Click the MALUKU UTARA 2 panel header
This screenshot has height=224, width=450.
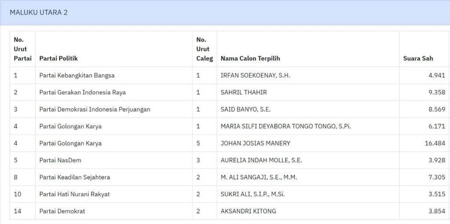click(x=39, y=13)
